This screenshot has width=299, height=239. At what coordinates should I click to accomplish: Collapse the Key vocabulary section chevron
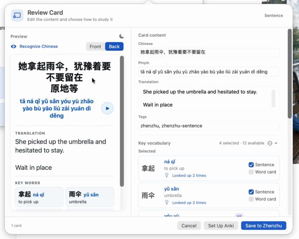tap(276, 143)
